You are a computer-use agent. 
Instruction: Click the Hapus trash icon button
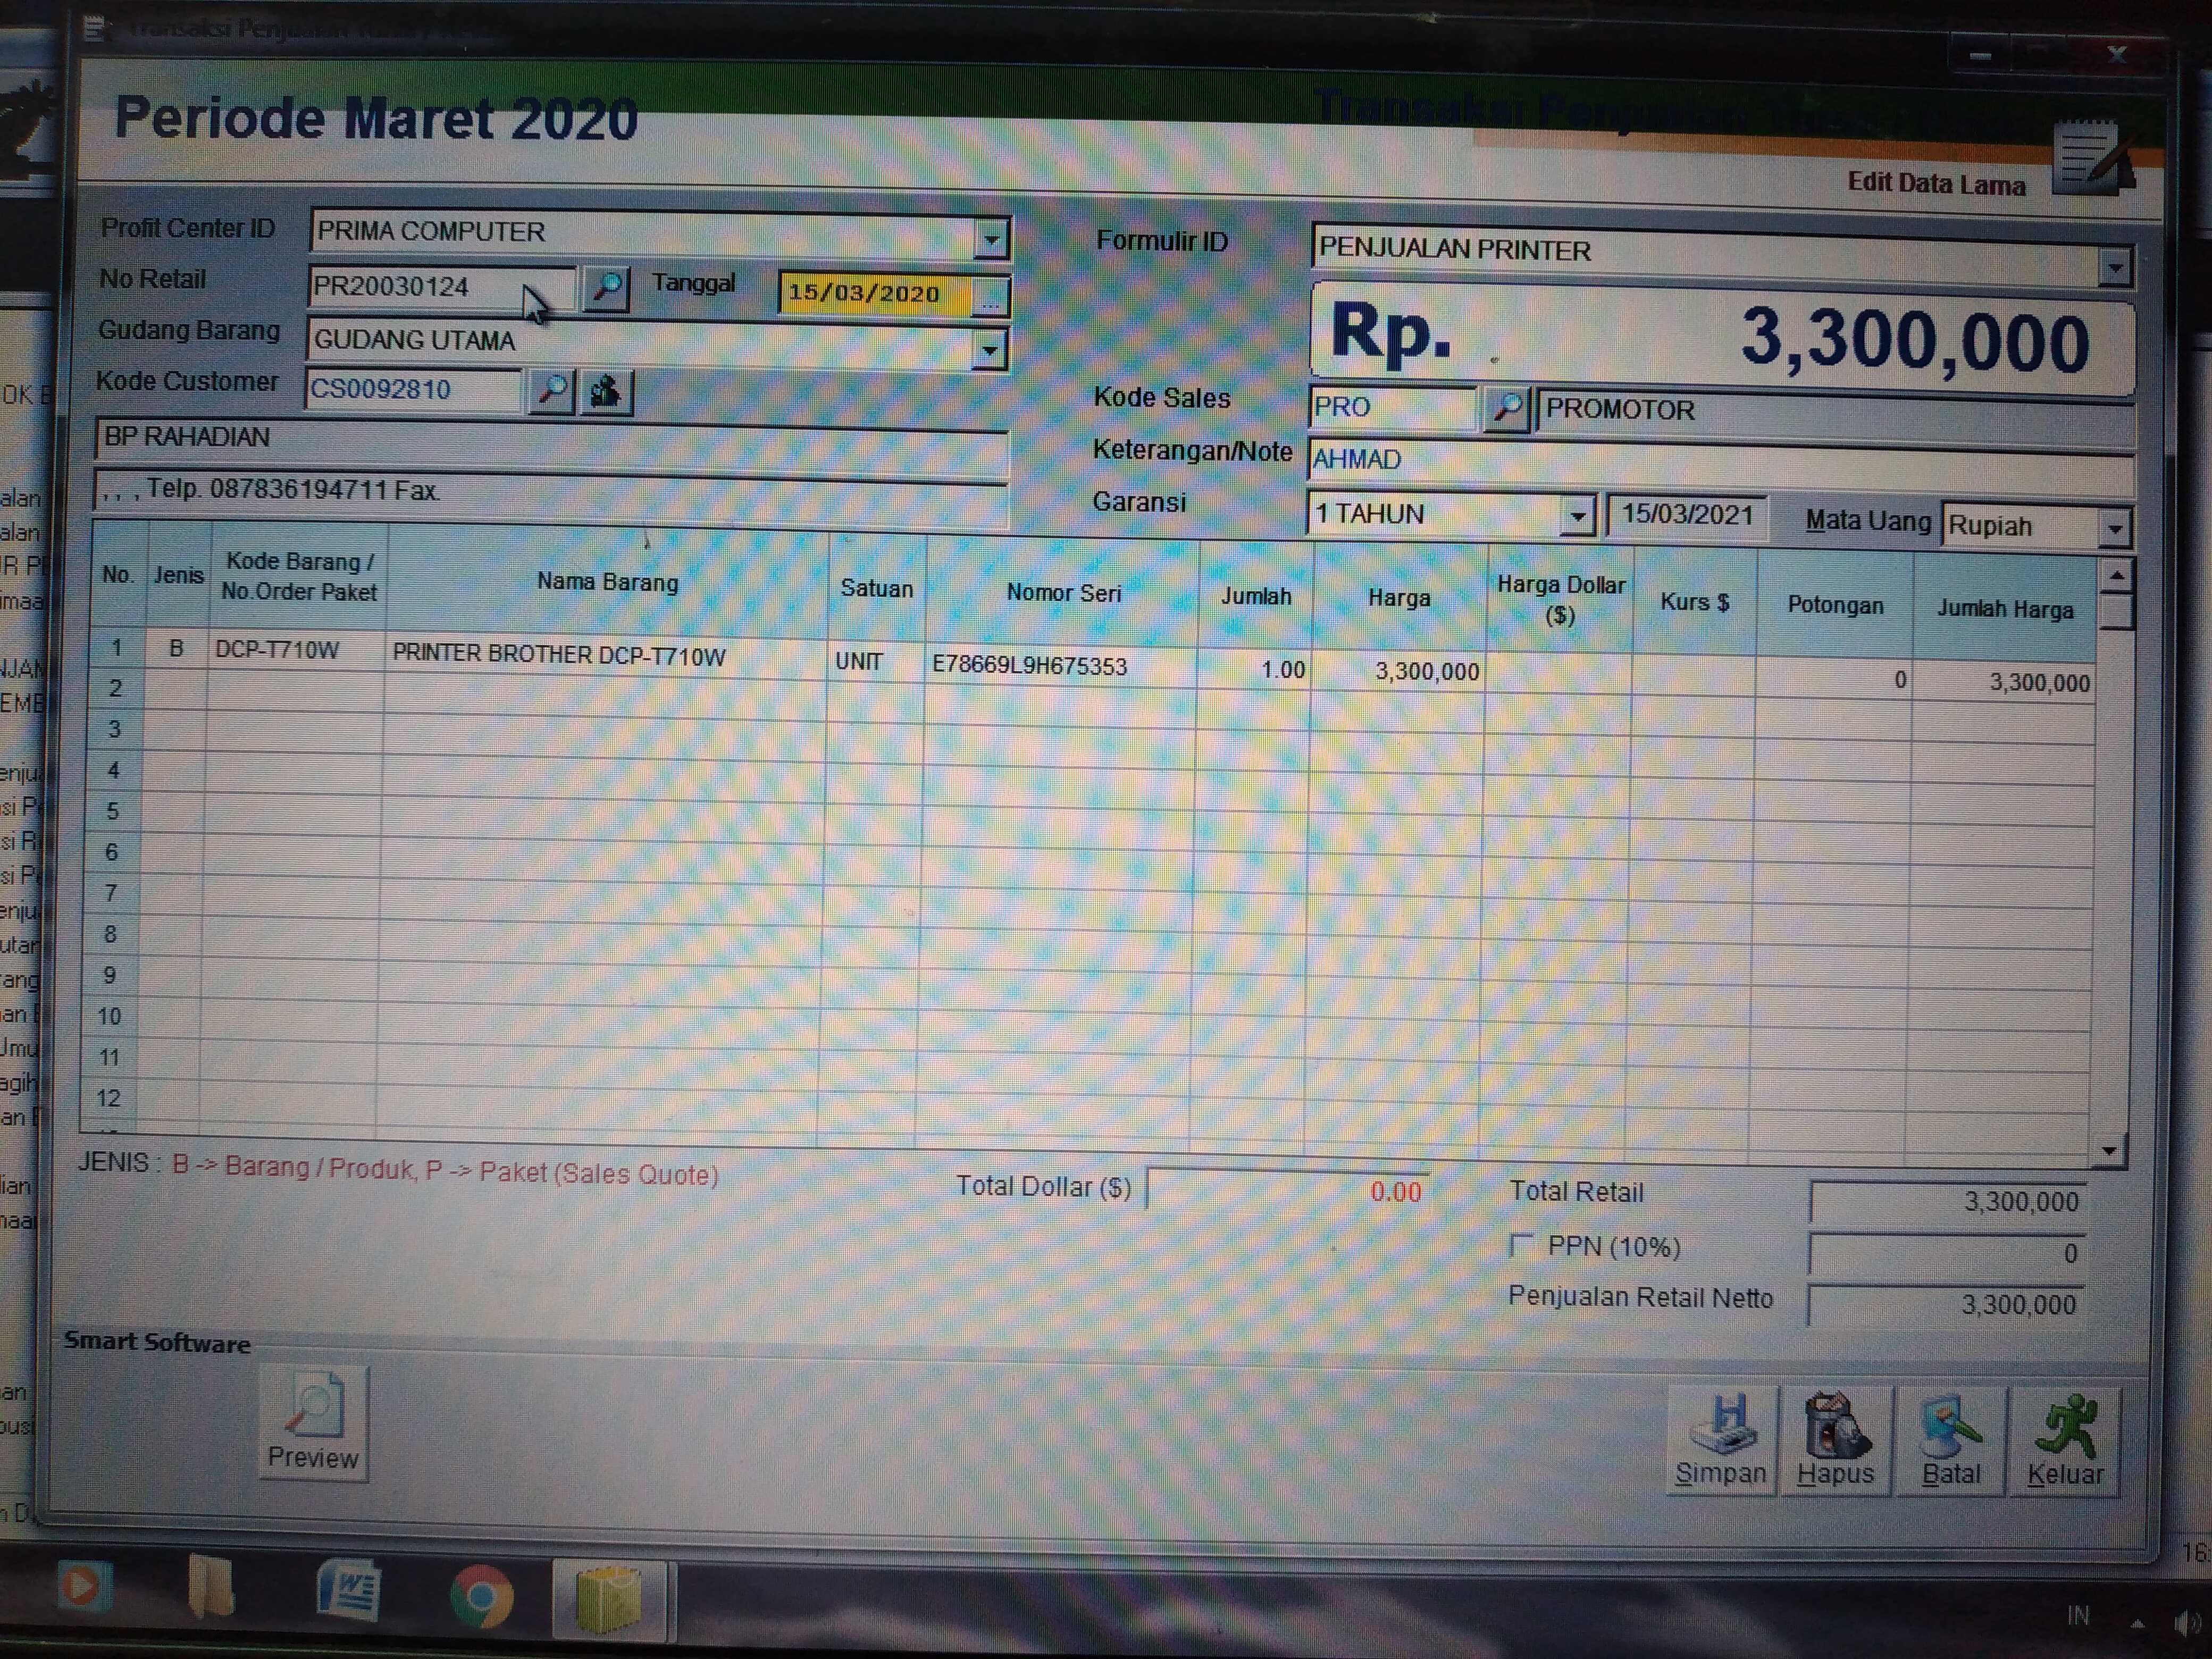(1836, 1439)
